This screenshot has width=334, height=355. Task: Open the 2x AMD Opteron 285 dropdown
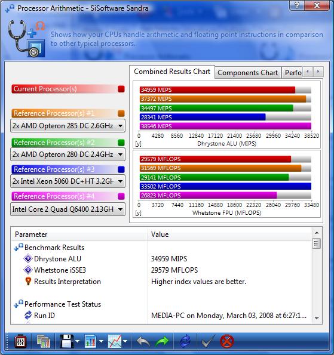tap(68, 126)
